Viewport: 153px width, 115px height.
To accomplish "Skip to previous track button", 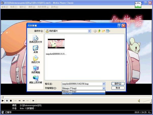I will point(15,101).
